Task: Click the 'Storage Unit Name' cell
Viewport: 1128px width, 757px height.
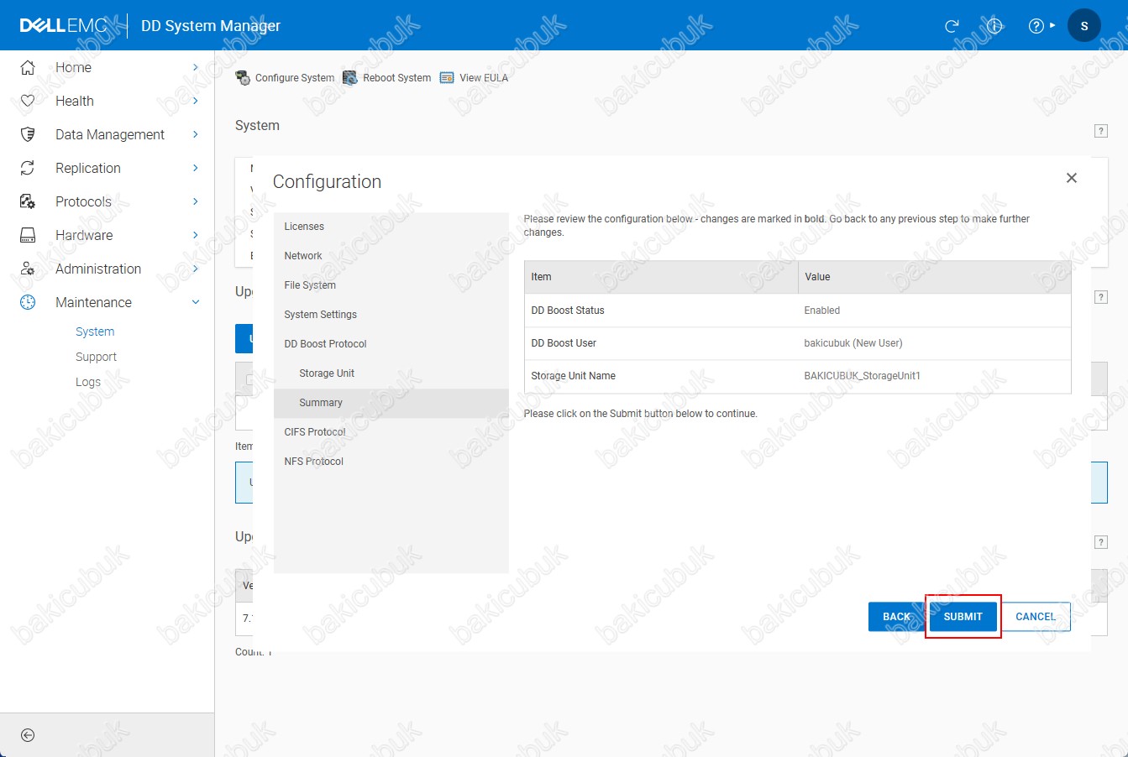Action: (x=661, y=376)
